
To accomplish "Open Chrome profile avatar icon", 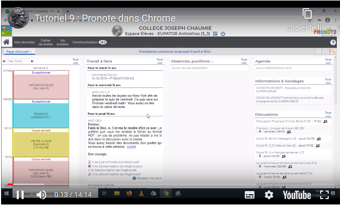I will click(x=328, y=20).
